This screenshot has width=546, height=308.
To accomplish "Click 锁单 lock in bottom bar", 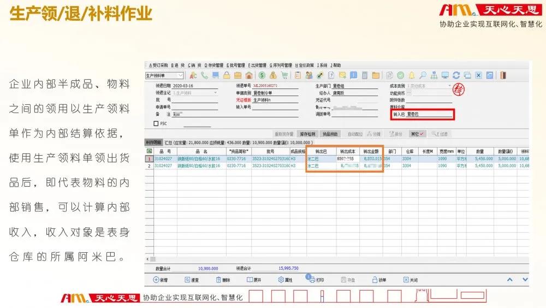I will pyautogui.click(x=379, y=280).
